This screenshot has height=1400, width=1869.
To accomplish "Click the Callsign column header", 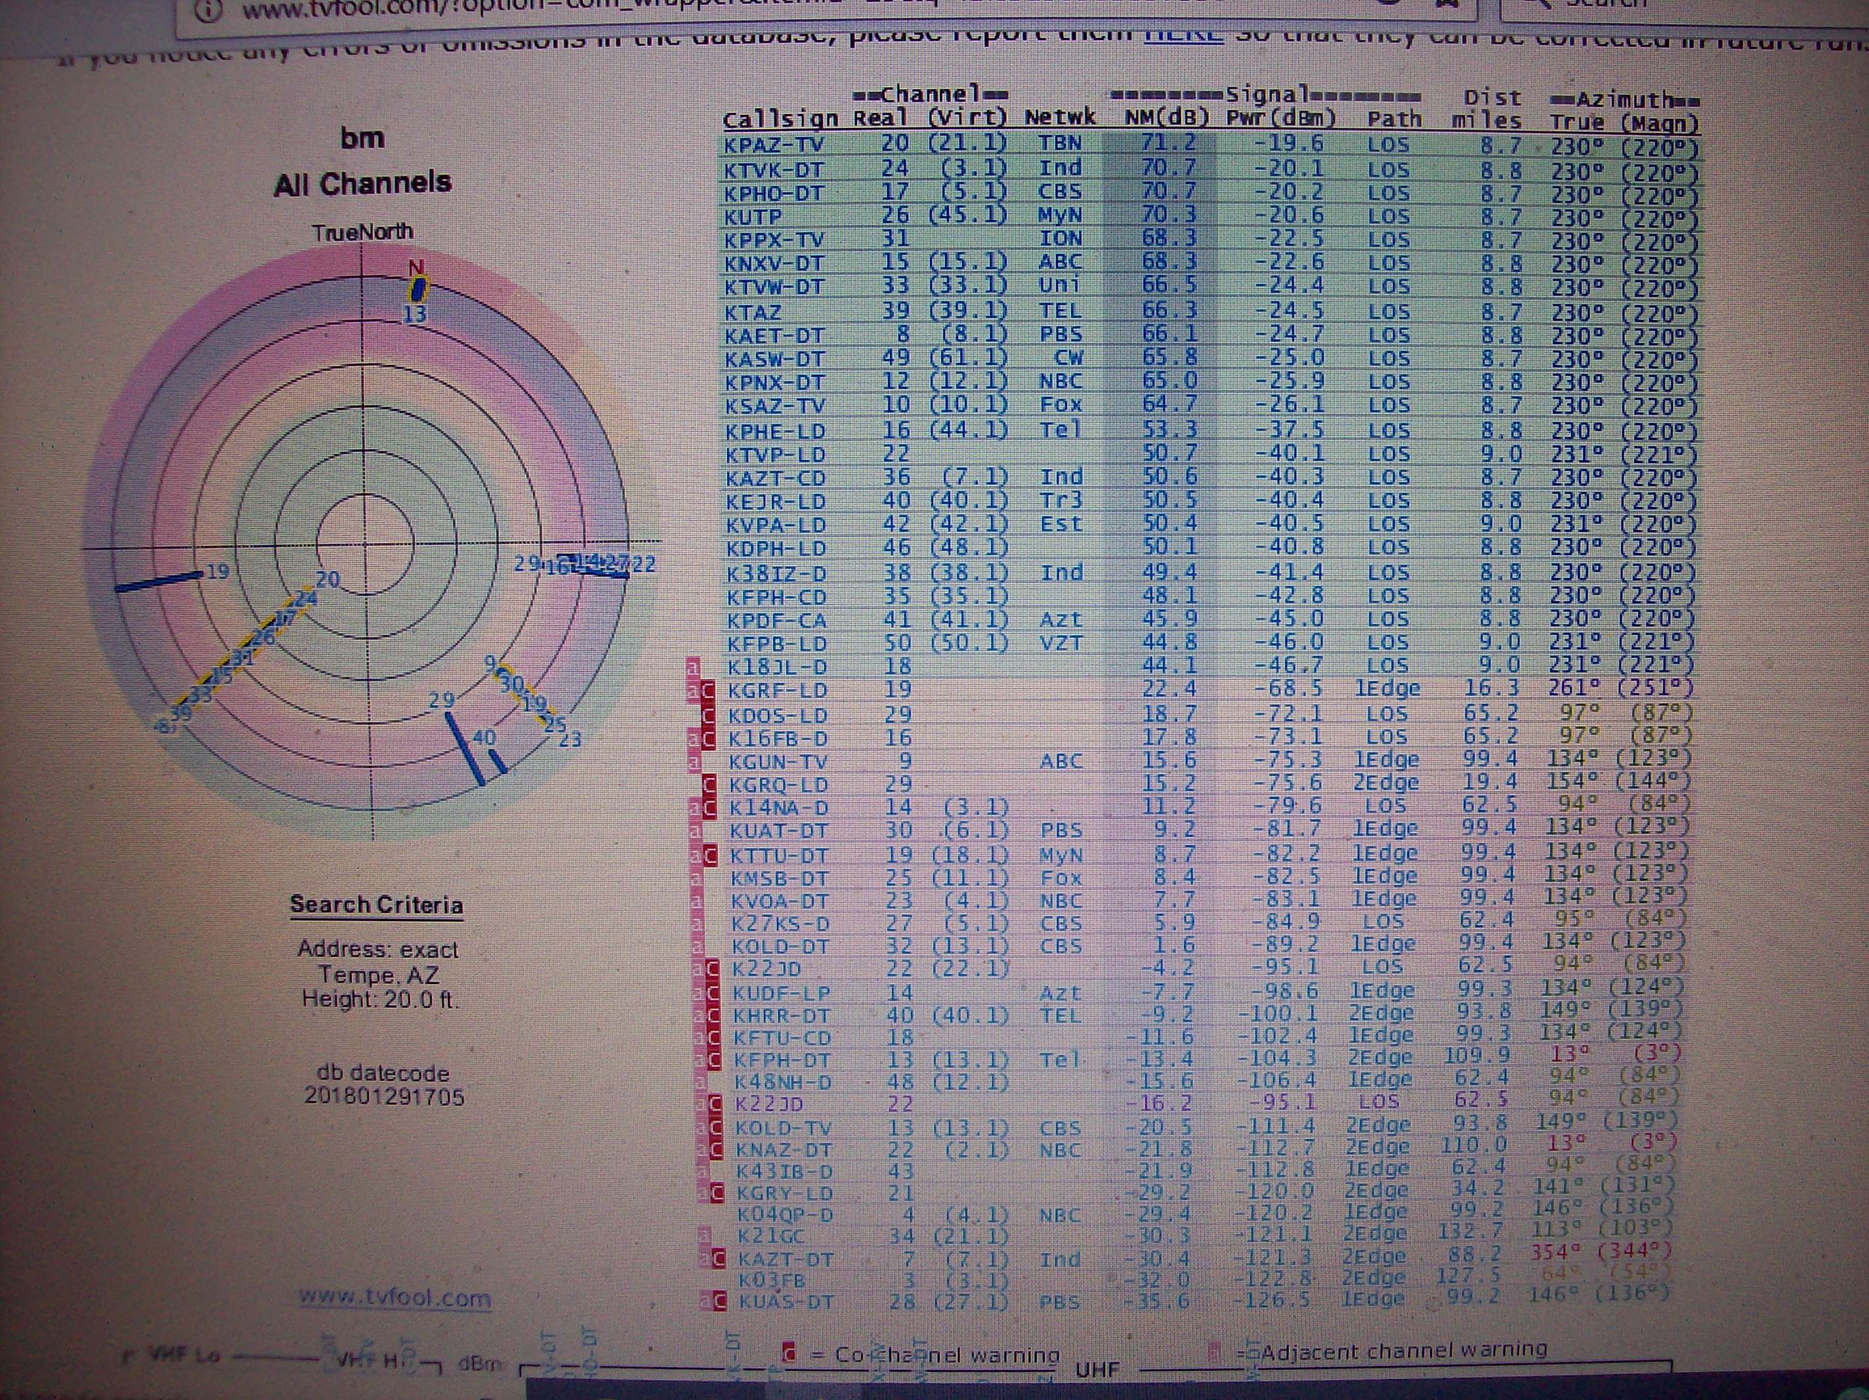I will 780,119.
